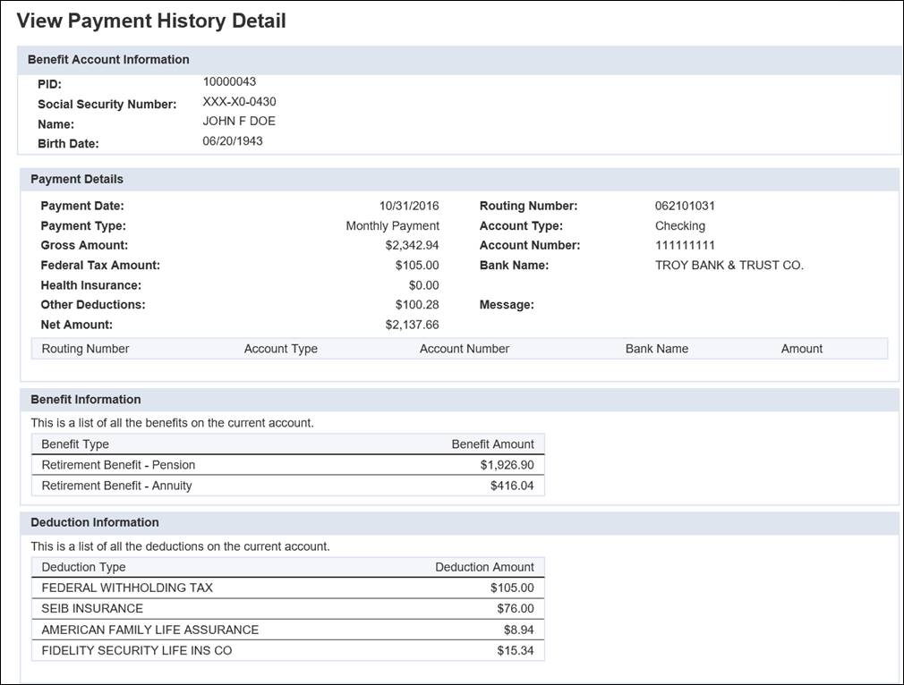904x685 pixels.
Task: Select FIDELITY SECURITY LIFE INS CO row
Action: [x=287, y=650]
